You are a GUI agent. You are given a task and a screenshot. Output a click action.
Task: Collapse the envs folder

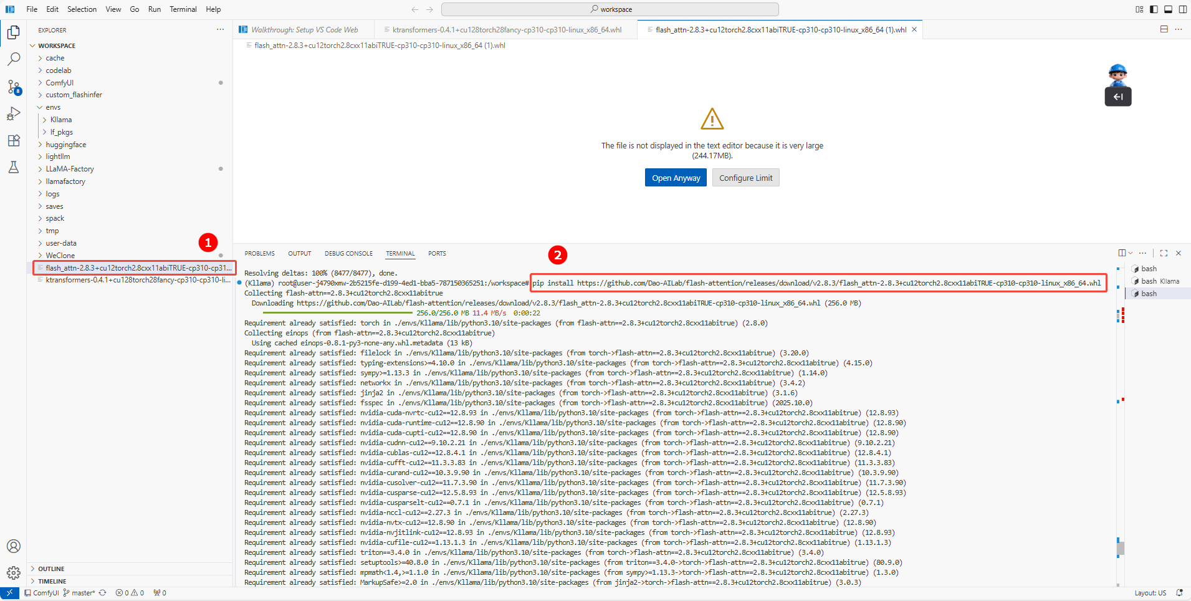tap(53, 107)
